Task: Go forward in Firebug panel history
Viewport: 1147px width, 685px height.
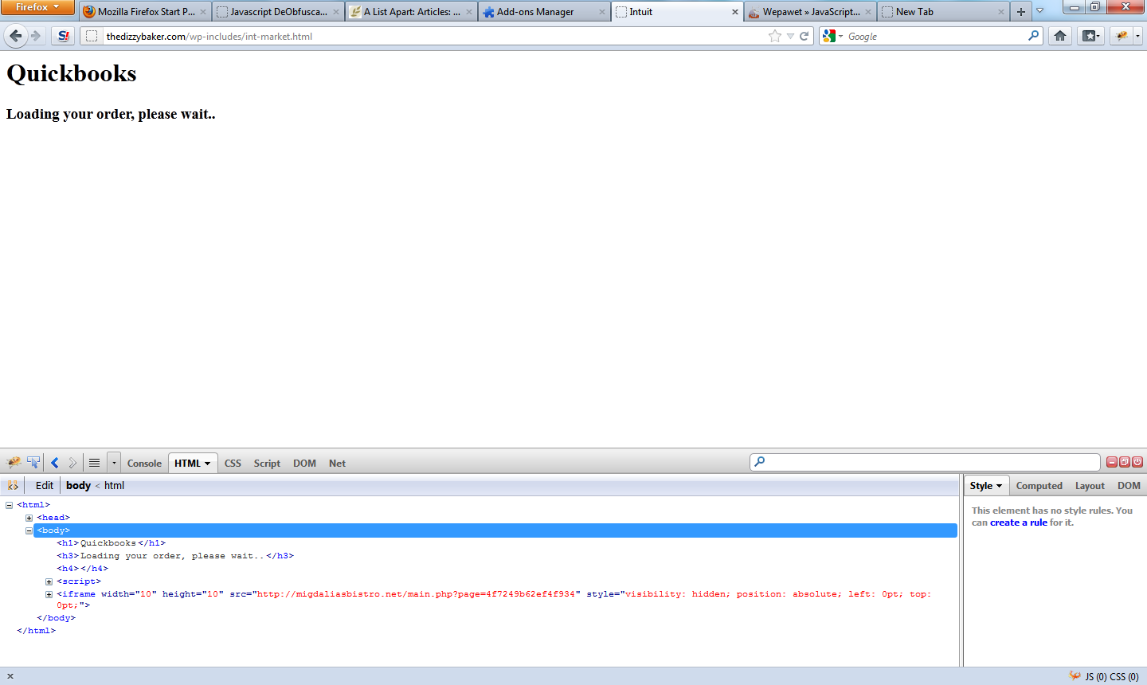Action: click(72, 463)
